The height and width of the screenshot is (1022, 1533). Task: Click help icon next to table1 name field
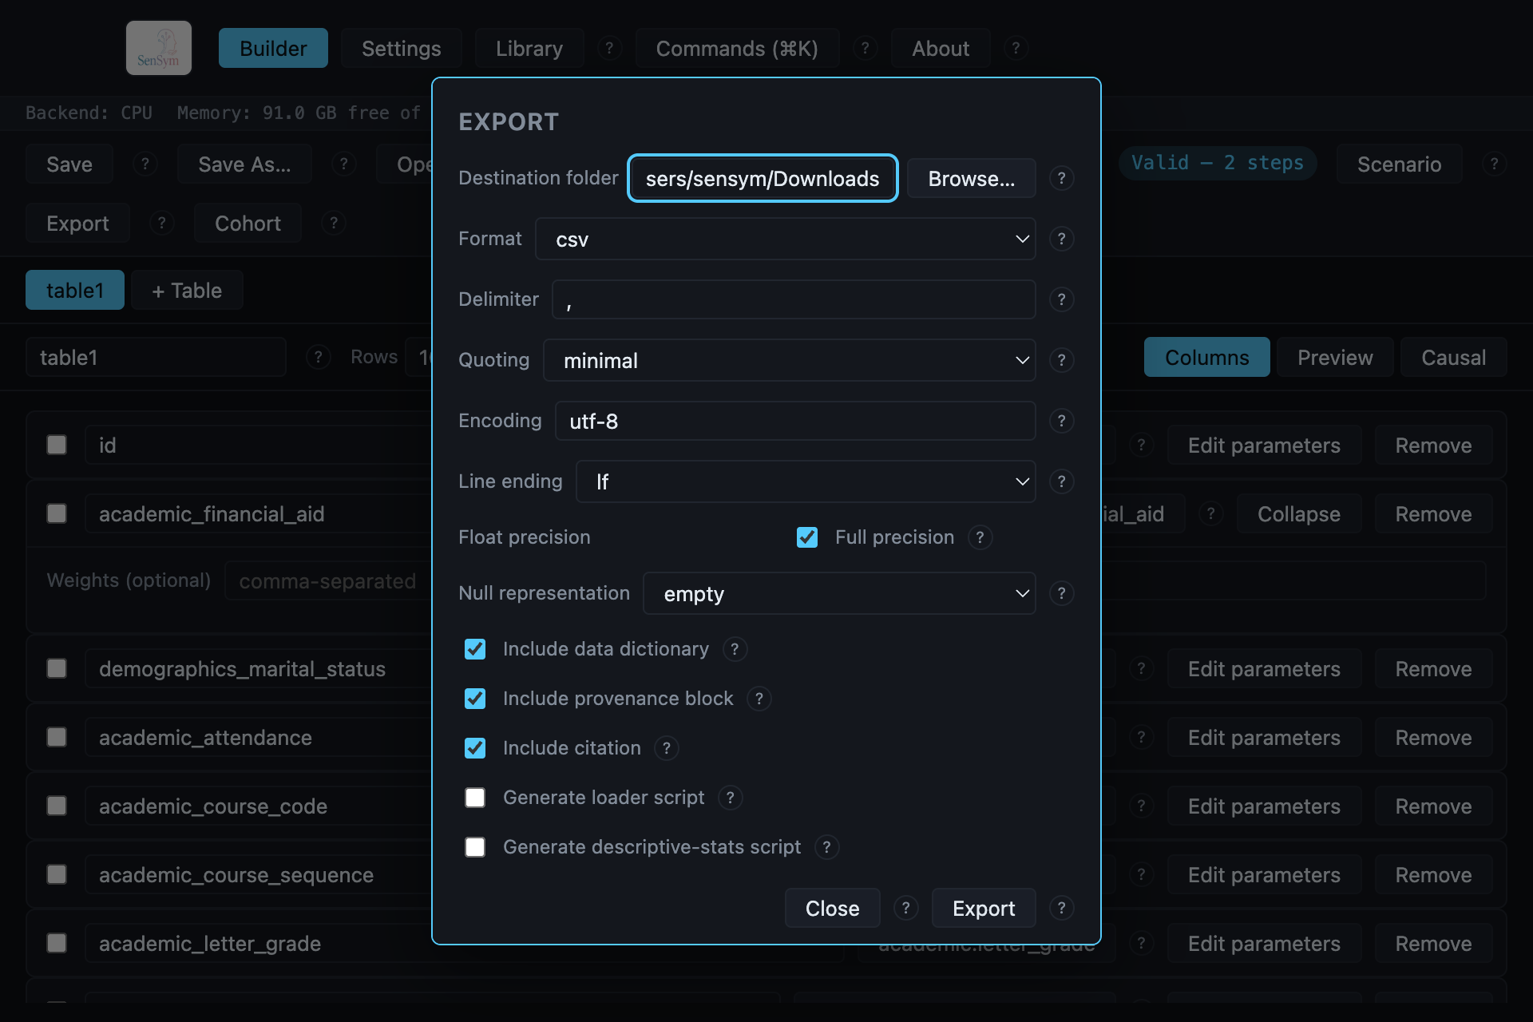(318, 357)
